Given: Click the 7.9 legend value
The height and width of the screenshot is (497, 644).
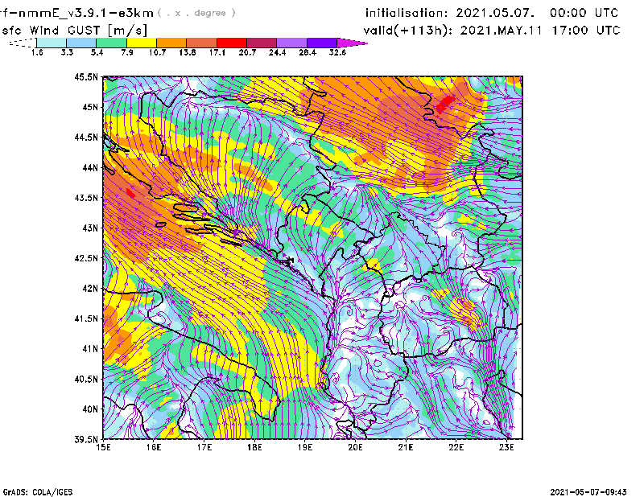Looking at the screenshot, I should pos(127,52).
